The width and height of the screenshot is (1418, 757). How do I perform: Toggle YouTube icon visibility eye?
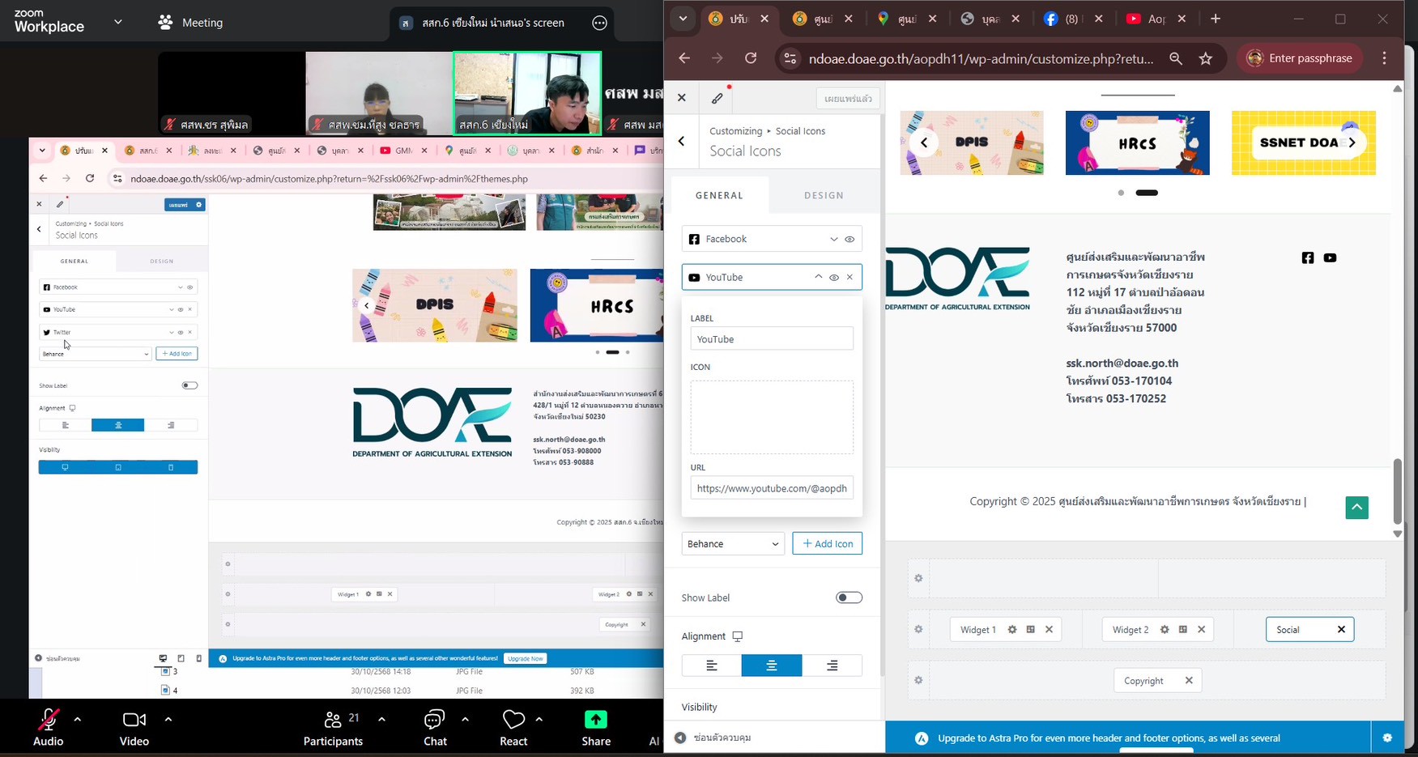click(x=834, y=277)
